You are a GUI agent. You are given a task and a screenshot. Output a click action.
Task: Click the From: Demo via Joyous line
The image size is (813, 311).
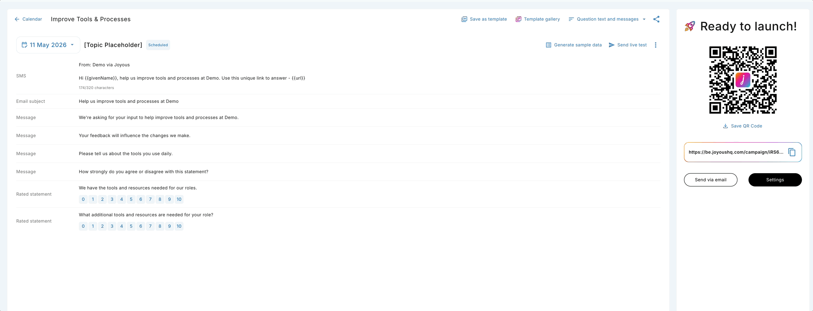104,65
